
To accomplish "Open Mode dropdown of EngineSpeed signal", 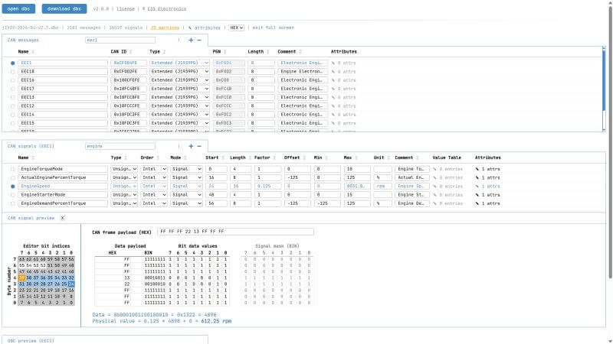I will 186,186.
